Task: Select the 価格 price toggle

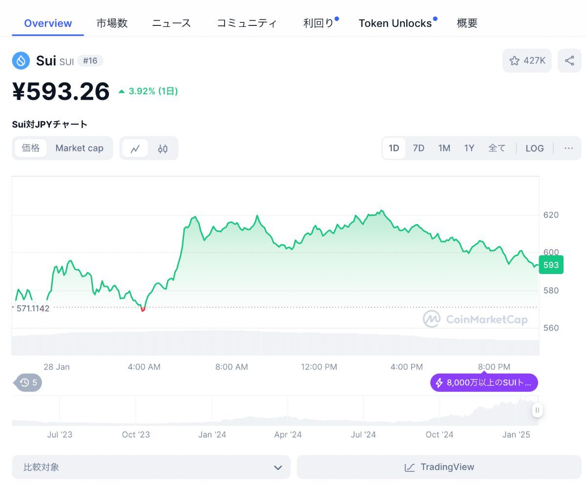Action: tap(31, 148)
